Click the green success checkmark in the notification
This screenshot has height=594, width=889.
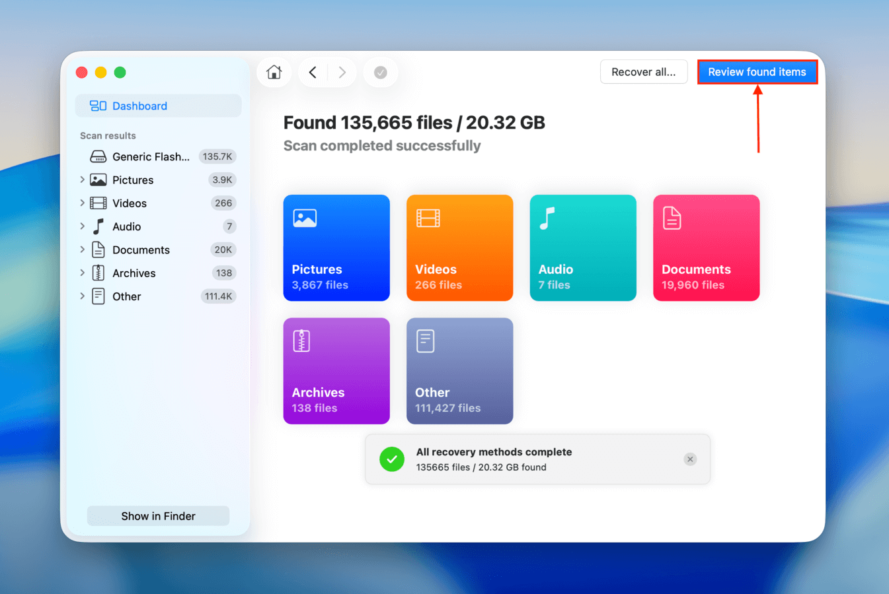[392, 459]
